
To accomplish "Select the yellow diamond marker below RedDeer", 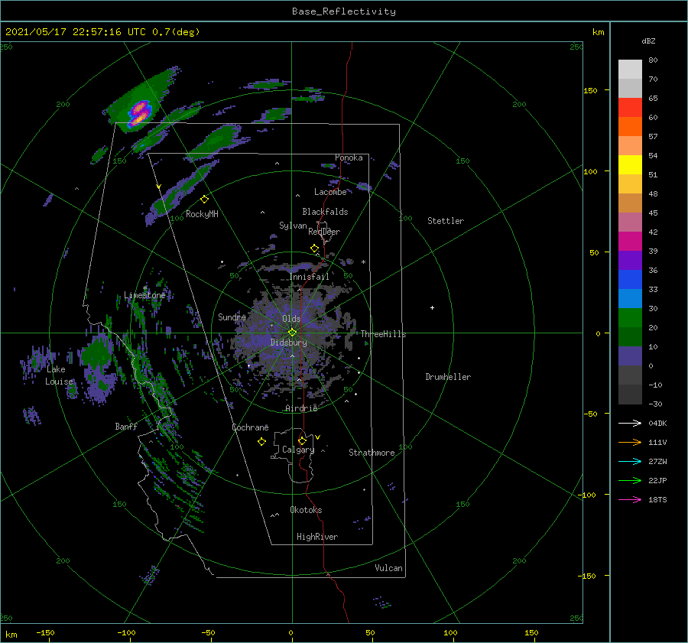I will 314,248.
